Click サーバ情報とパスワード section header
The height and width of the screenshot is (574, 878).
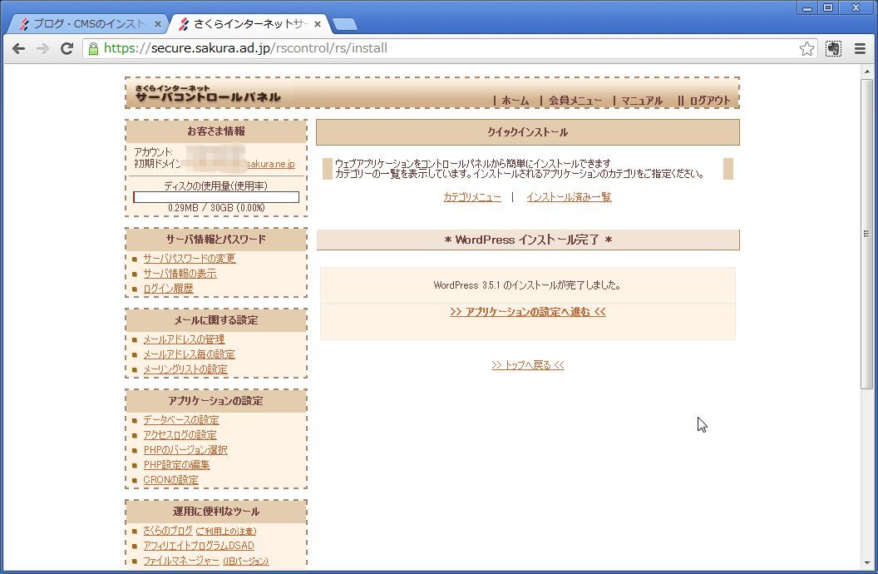[216, 240]
